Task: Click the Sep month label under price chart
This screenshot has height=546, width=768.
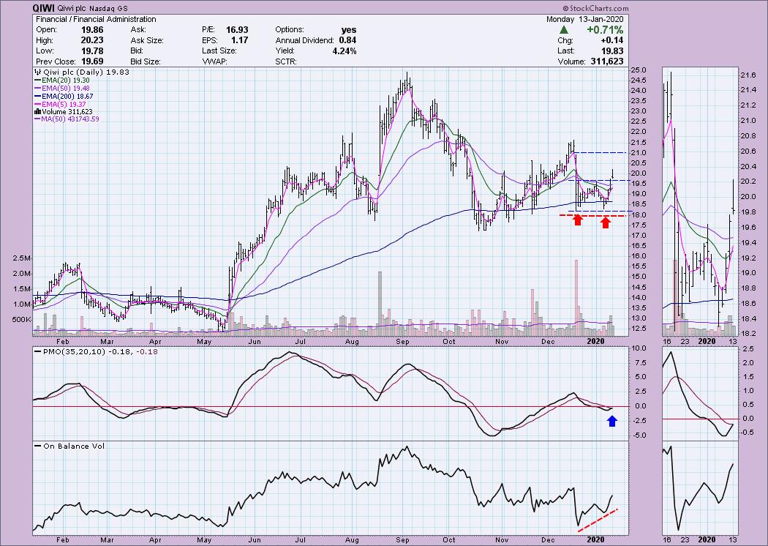Action: [402, 342]
